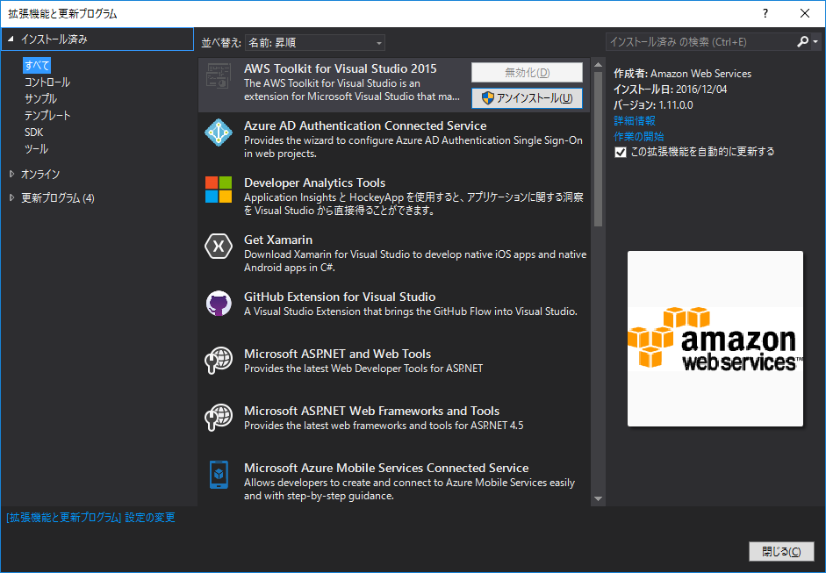The height and width of the screenshot is (573, 826).
Task: Open the help question mark button
Action: [765, 13]
